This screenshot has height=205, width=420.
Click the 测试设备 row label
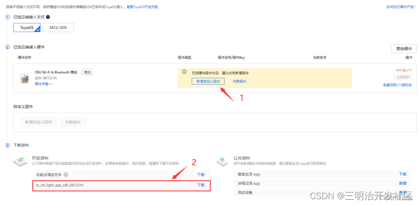tap(245, 192)
